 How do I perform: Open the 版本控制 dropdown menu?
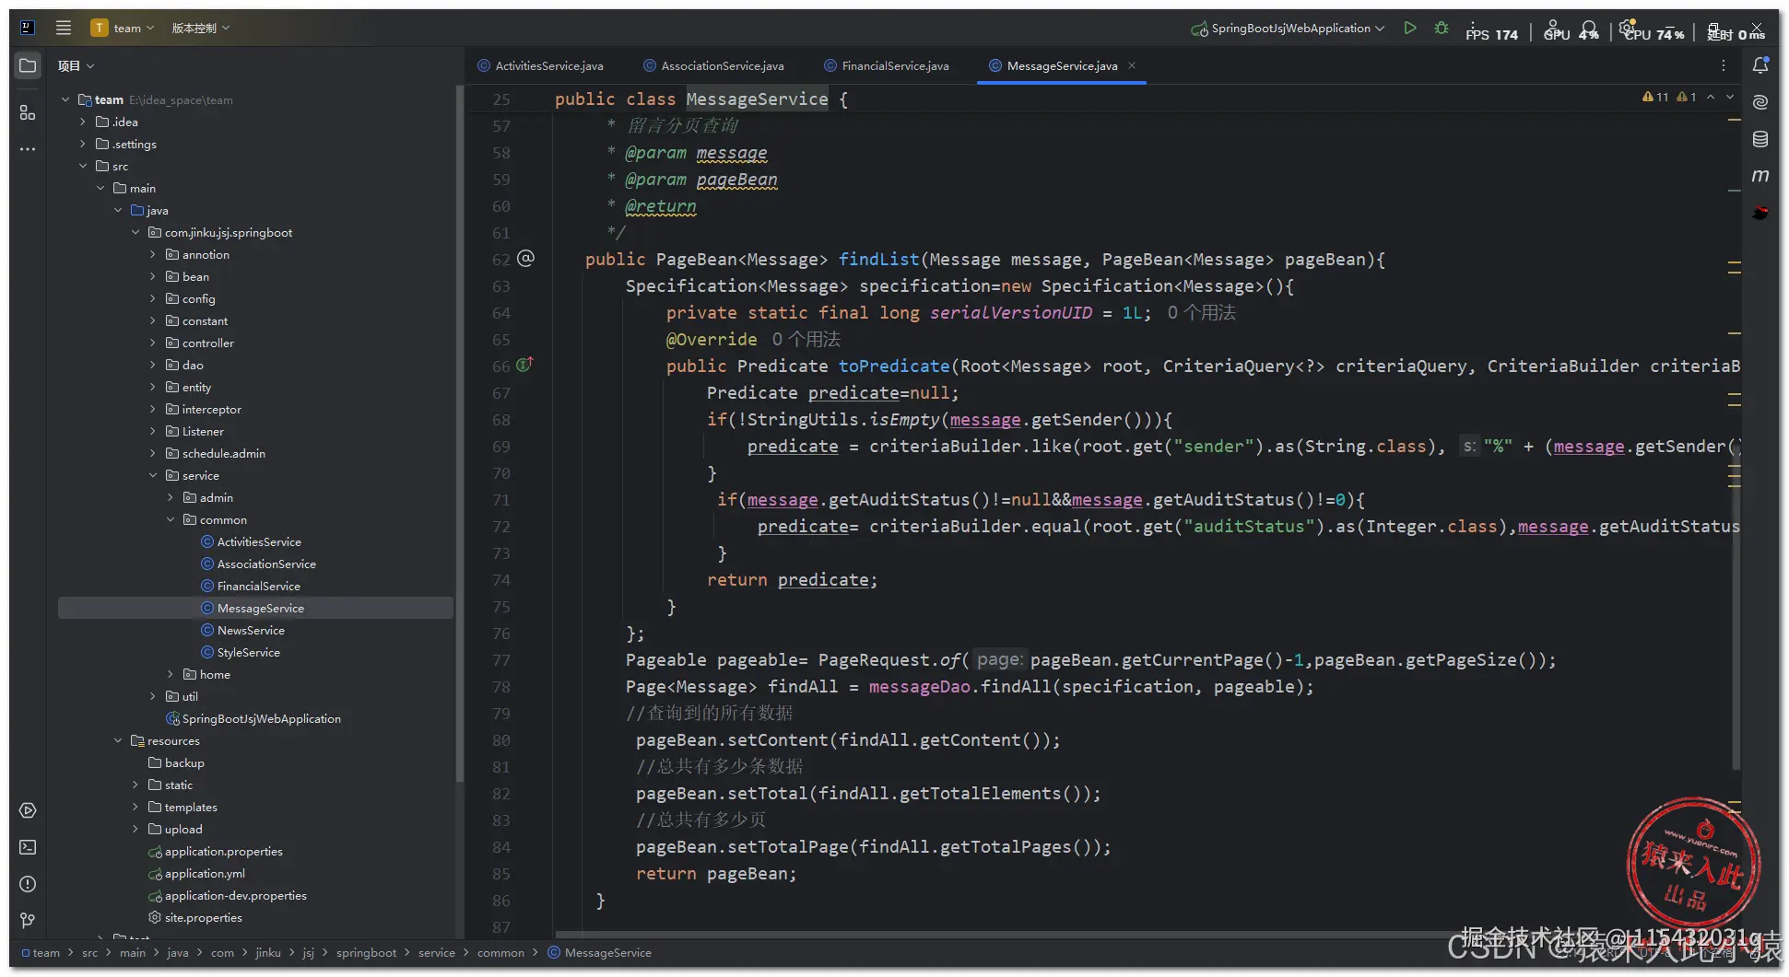(x=200, y=28)
